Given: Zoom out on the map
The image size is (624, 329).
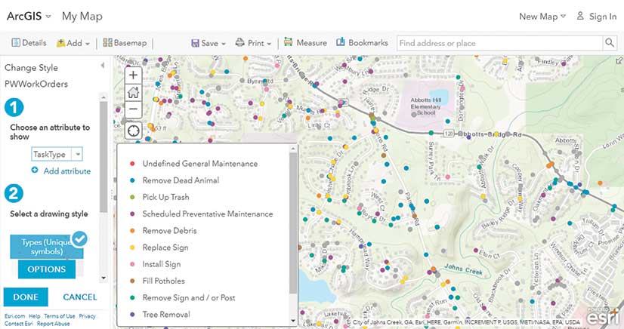Looking at the screenshot, I should [133, 109].
